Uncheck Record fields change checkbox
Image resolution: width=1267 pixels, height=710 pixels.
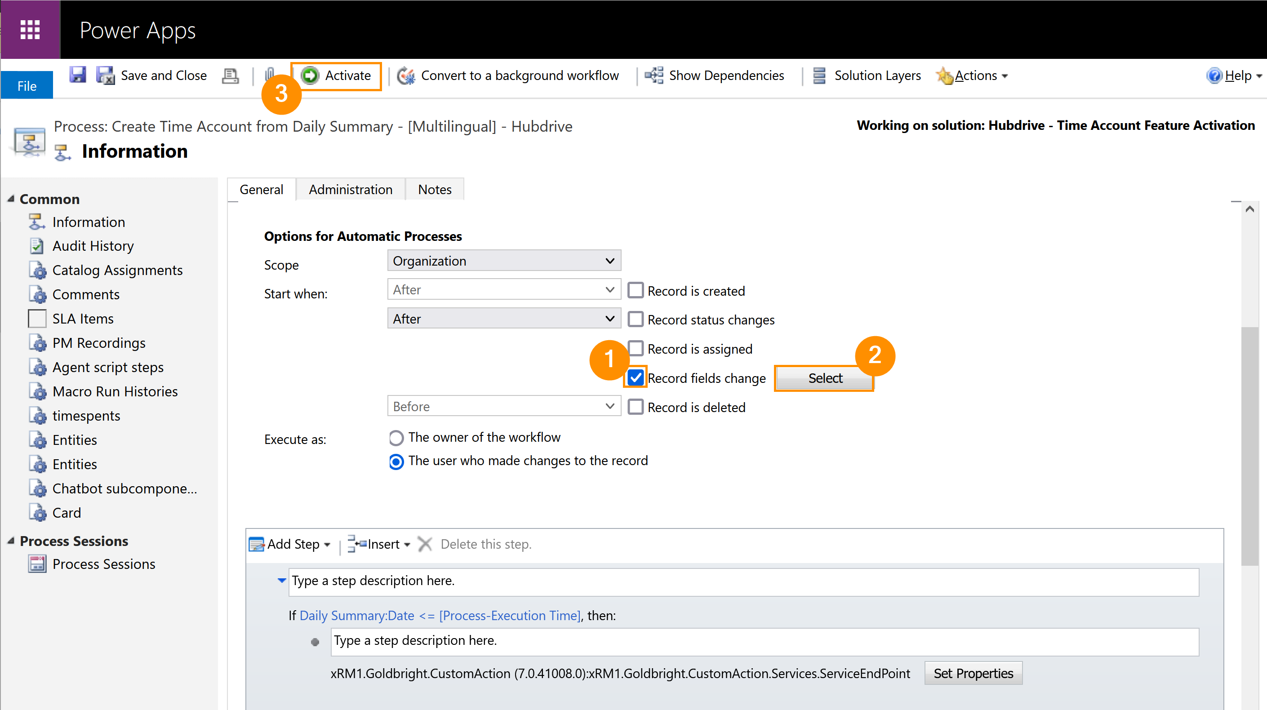[636, 377]
